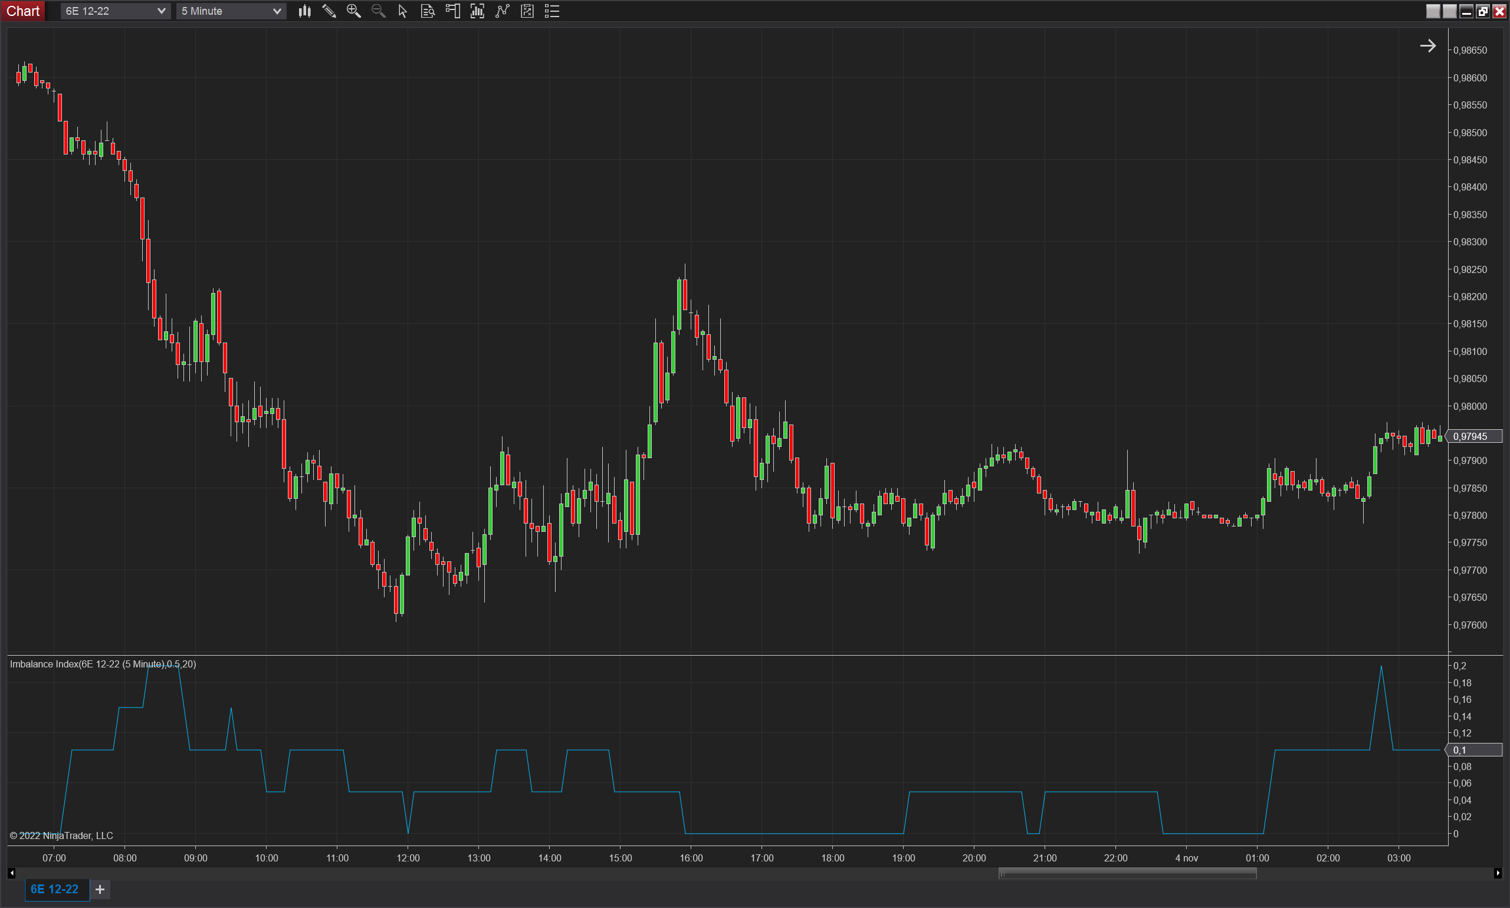Click the 0,97800 price axis label
This screenshot has height=908, width=1510.
(x=1470, y=515)
